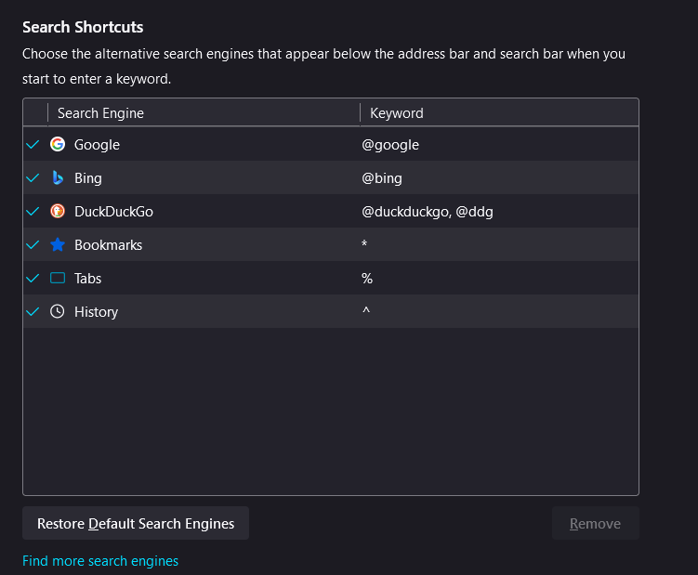
Task: Select the @duckduckgo, @ddg keyword cell
Action: coord(428,212)
